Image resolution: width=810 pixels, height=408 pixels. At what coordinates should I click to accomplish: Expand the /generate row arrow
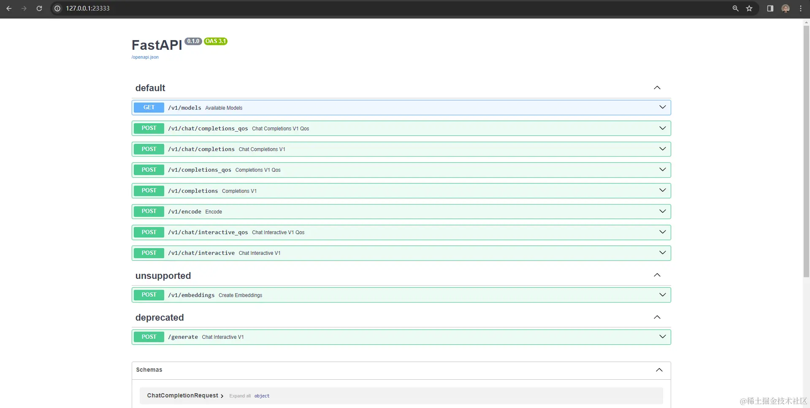click(663, 337)
